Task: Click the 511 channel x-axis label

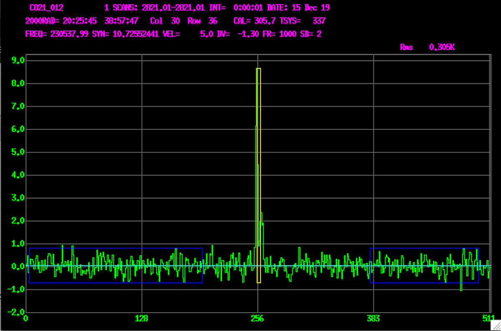Action: tap(488, 319)
